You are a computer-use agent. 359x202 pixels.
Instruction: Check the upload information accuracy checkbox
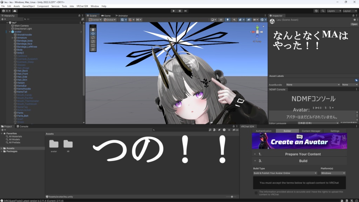point(256,193)
